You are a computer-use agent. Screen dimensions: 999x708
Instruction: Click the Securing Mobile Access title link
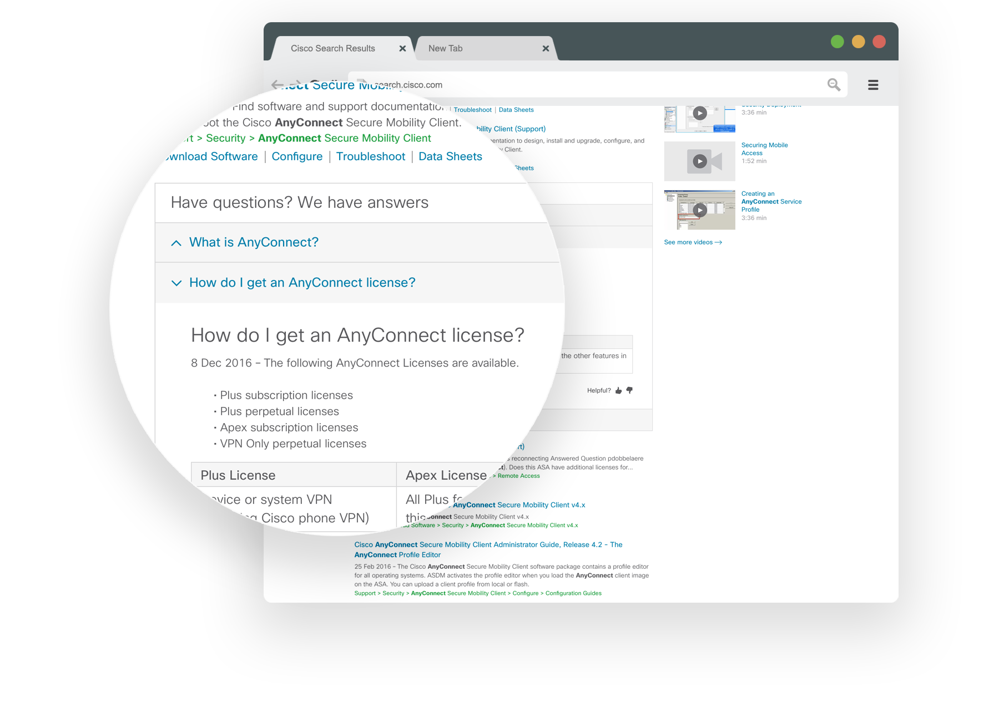point(764,149)
